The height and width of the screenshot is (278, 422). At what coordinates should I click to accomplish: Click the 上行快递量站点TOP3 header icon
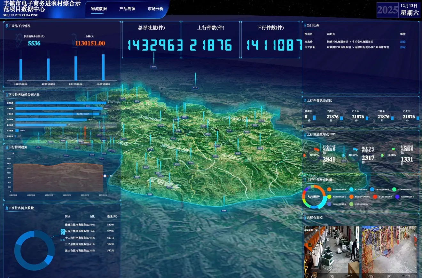click(305, 134)
